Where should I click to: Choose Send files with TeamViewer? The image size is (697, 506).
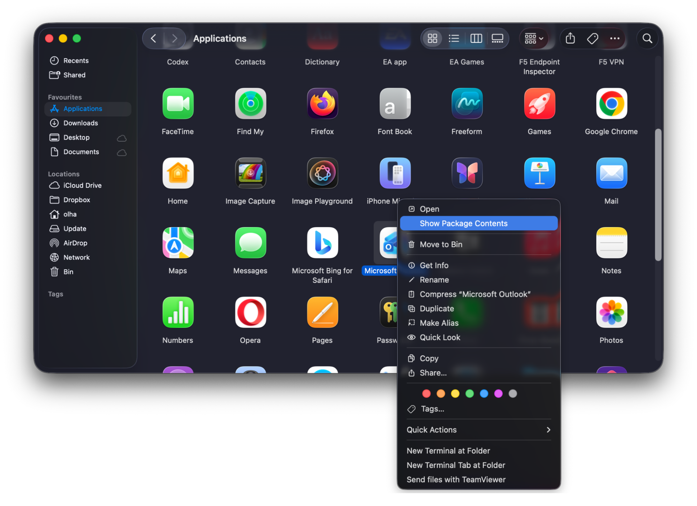(x=479, y=480)
